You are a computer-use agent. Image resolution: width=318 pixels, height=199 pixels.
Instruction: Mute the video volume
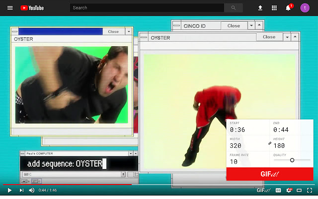pos(32,190)
